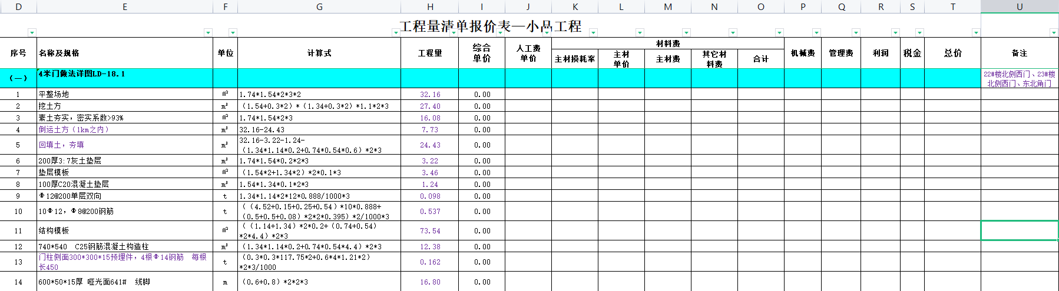
Task: Select the 600*50*15厚 哑光面641# 线脚 cell
Action: (125, 282)
